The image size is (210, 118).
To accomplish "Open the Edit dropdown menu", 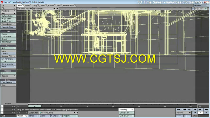I will [x=8, y=8].
